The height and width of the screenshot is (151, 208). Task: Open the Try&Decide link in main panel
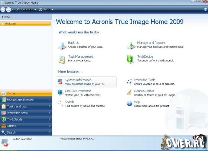pos(145,57)
